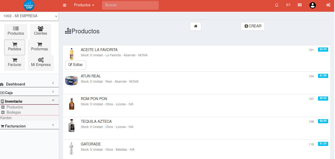335x159 pixels.
Task: Open the Kardex menu item
Action: pos(6,118)
